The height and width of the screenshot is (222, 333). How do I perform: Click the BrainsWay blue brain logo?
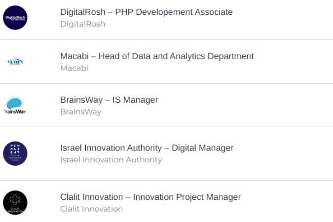click(x=15, y=106)
